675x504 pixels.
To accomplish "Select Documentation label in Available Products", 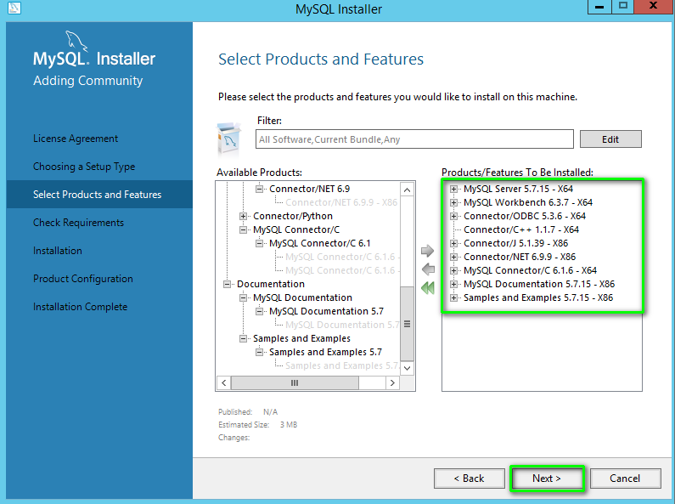I will 271,285.
